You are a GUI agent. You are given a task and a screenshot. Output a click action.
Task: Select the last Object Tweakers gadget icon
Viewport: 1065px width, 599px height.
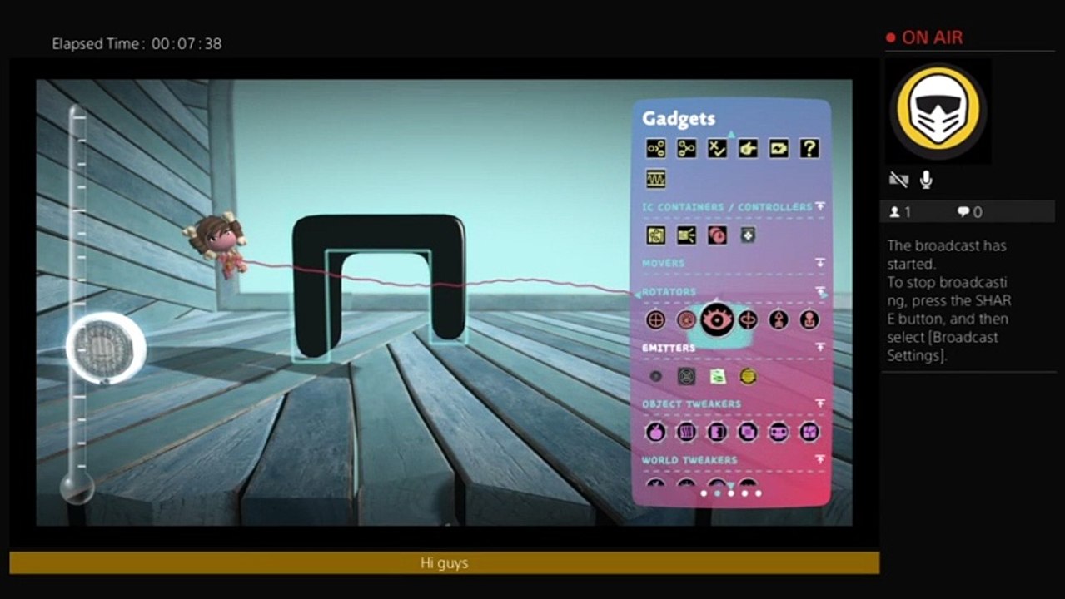coord(809,432)
